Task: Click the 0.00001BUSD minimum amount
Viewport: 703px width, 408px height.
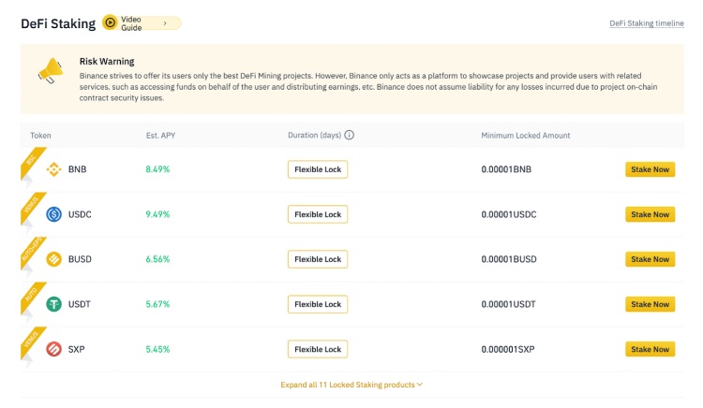Action: click(x=509, y=259)
